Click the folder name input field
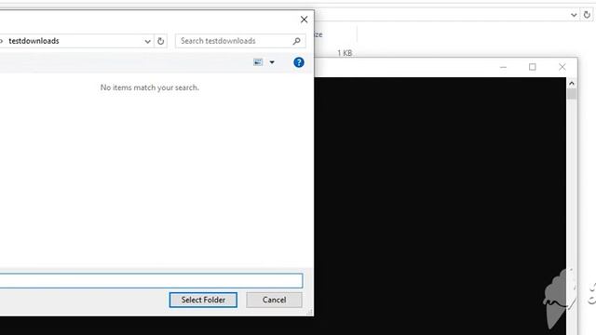596x335 pixels. pyautogui.click(x=151, y=281)
